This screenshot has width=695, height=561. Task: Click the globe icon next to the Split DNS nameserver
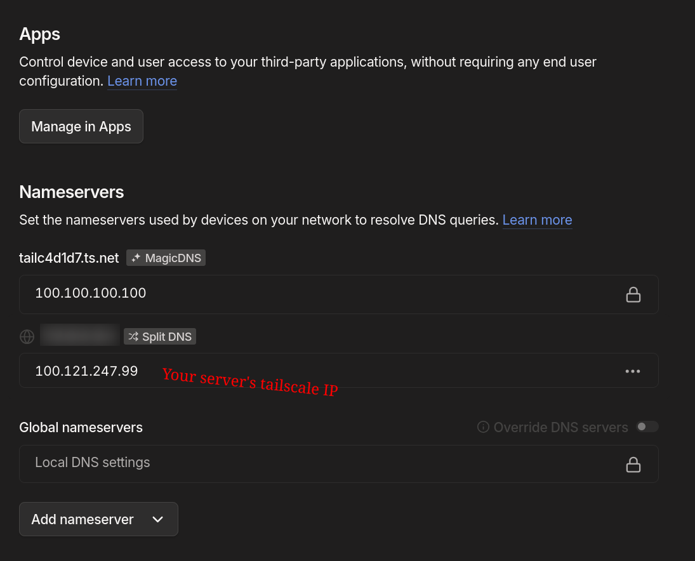point(27,336)
